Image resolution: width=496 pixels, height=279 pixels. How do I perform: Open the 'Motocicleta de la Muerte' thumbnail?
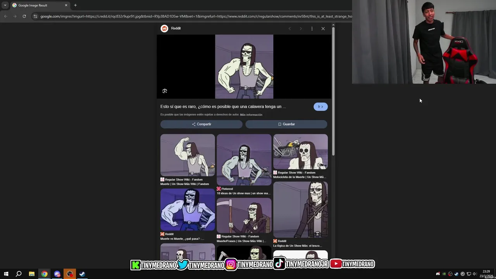click(x=300, y=152)
